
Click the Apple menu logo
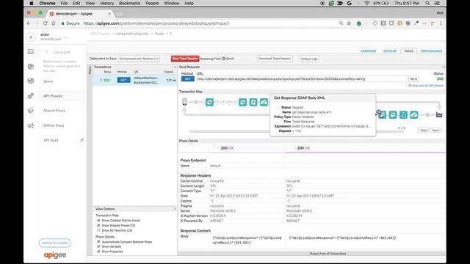(x=32, y=3)
